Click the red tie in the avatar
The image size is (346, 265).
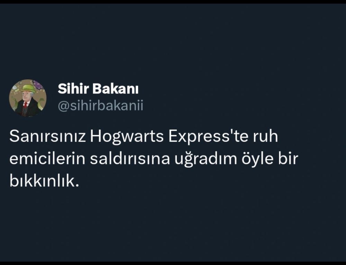[26, 104]
